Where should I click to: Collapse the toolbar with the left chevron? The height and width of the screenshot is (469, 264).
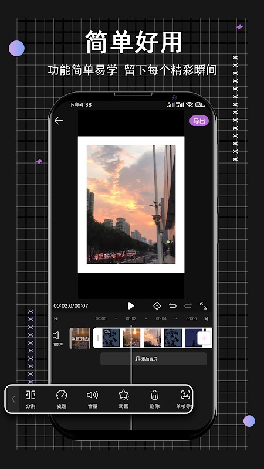click(x=13, y=399)
